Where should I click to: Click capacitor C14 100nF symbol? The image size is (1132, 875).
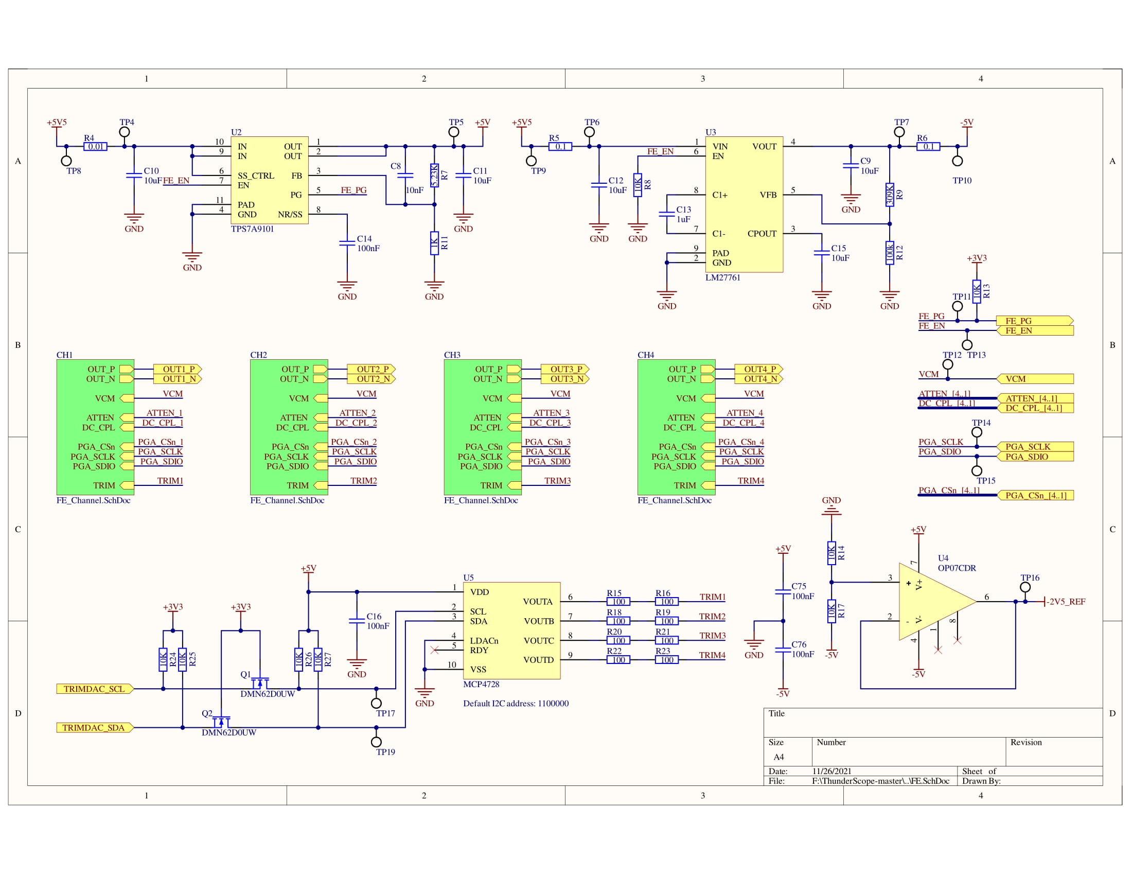pos(347,242)
